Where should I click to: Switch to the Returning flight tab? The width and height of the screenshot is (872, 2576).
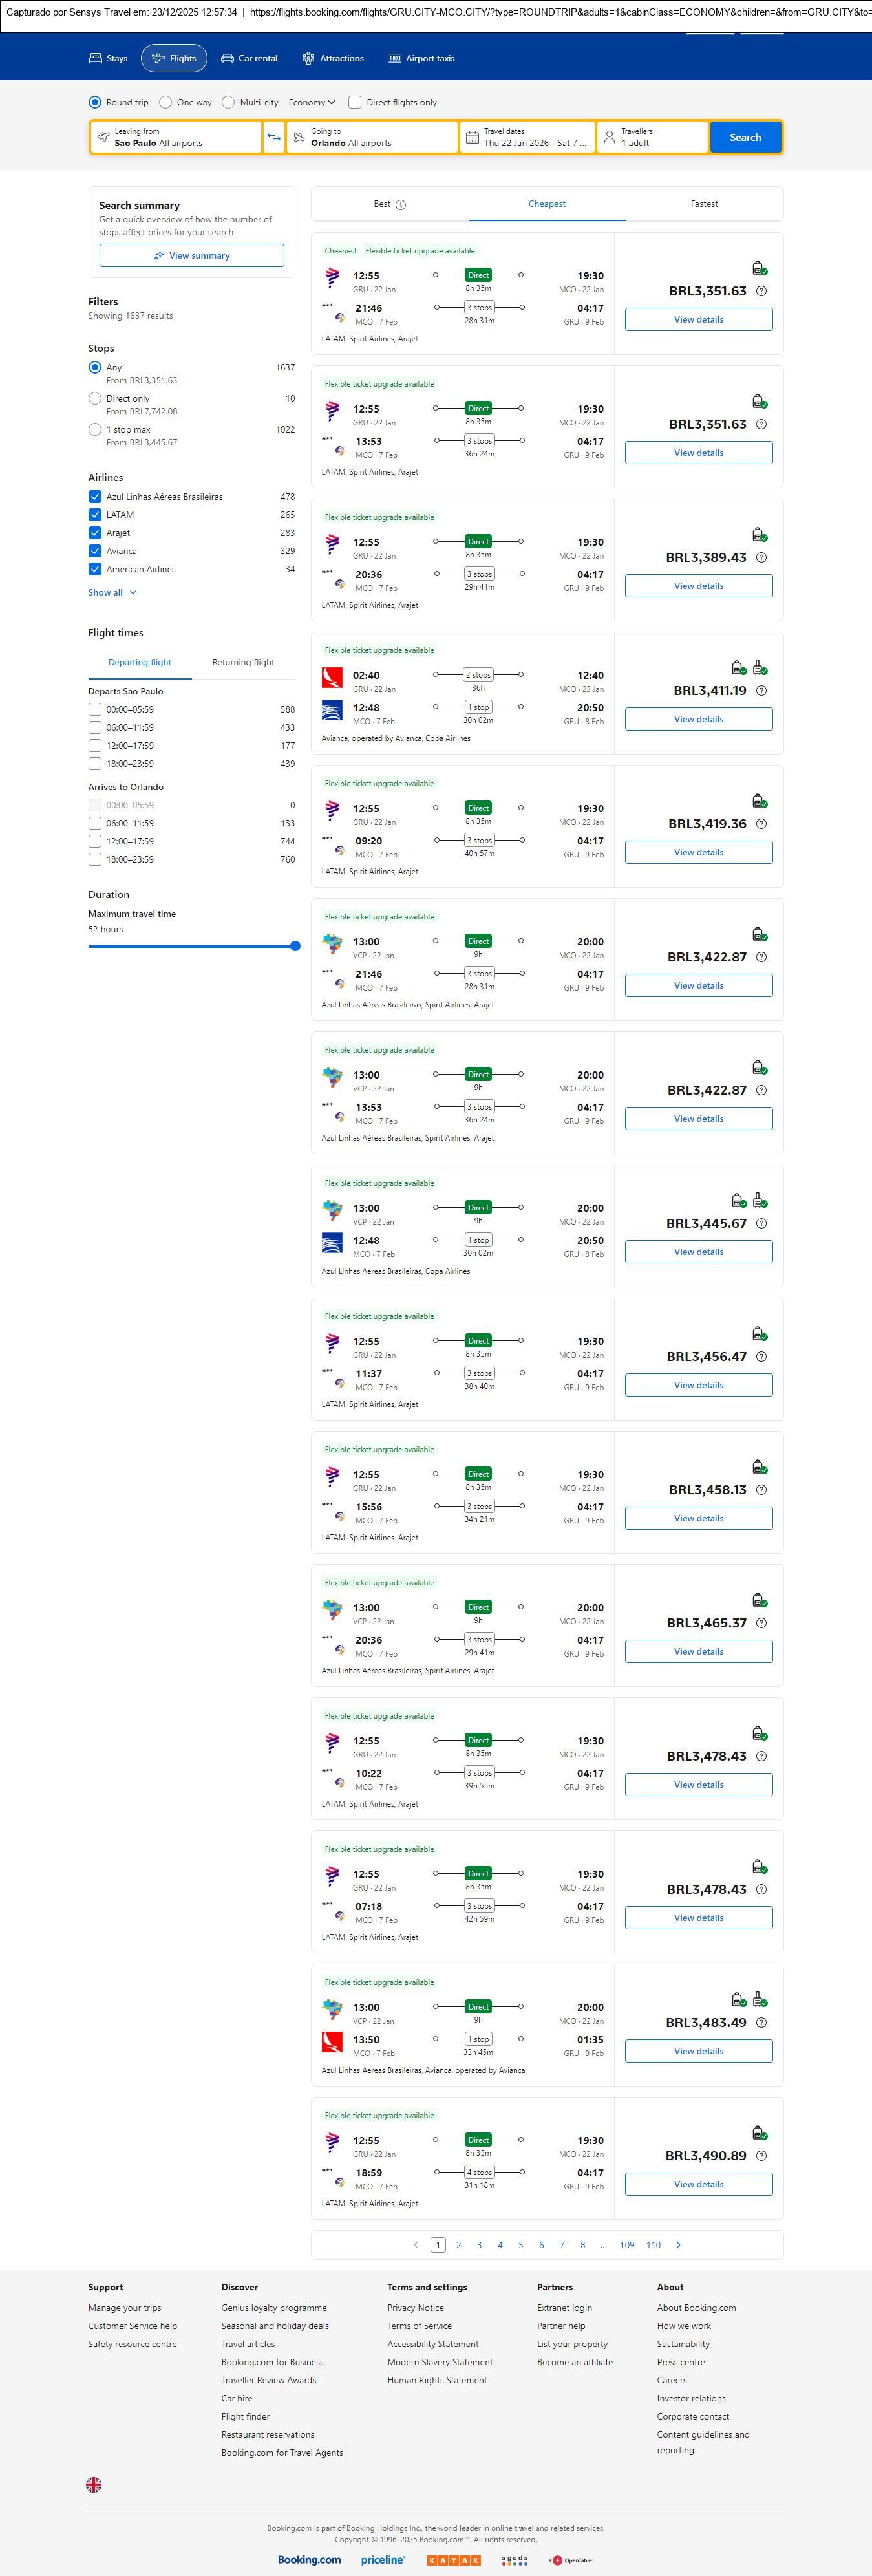tap(243, 662)
